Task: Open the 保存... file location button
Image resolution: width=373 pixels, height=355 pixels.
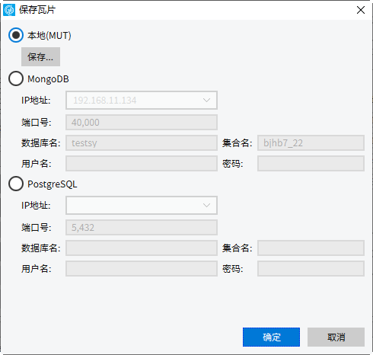Action: (x=40, y=56)
